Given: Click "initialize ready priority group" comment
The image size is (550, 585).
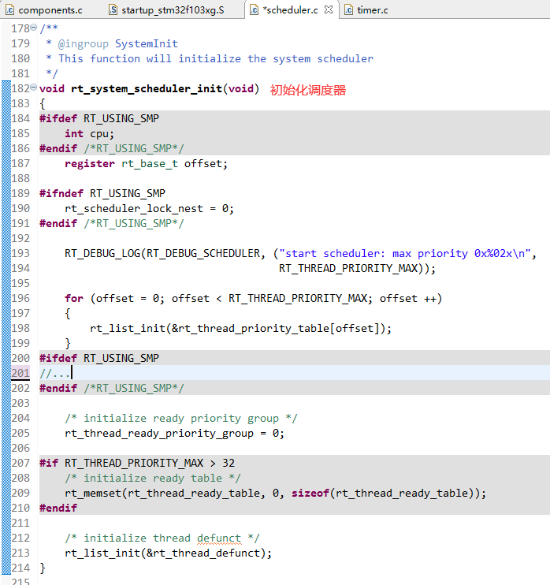Looking at the screenshot, I should coord(181,418).
